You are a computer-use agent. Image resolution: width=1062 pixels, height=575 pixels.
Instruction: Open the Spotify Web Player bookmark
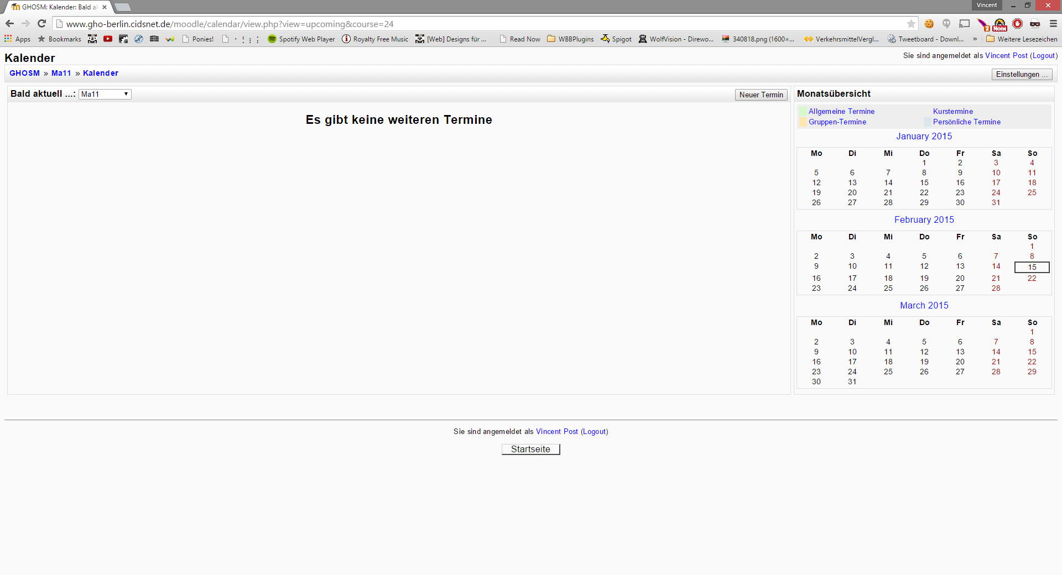[301, 39]
